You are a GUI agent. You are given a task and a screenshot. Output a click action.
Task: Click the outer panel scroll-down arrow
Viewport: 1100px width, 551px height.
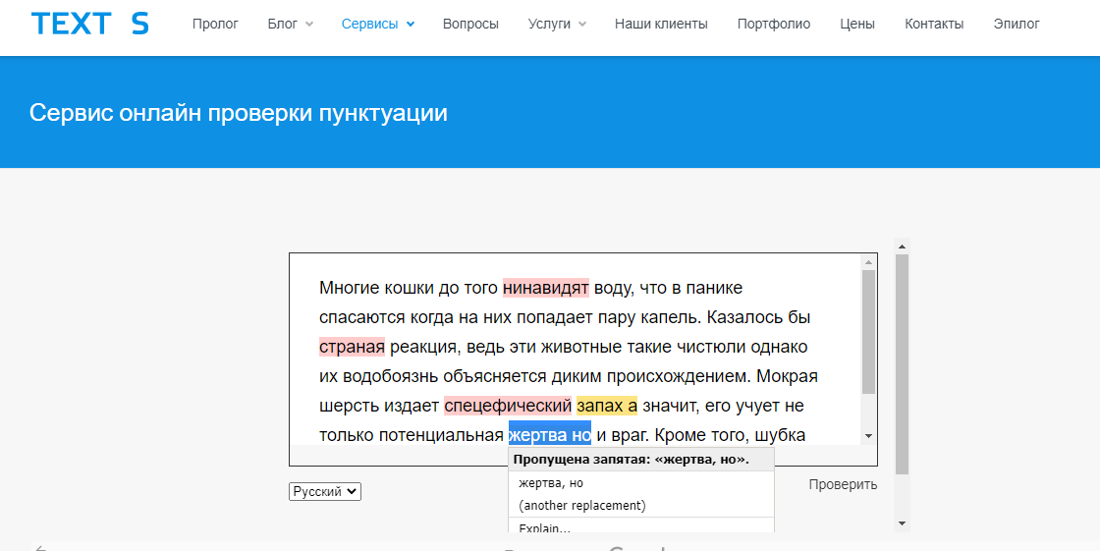point(902,523)
